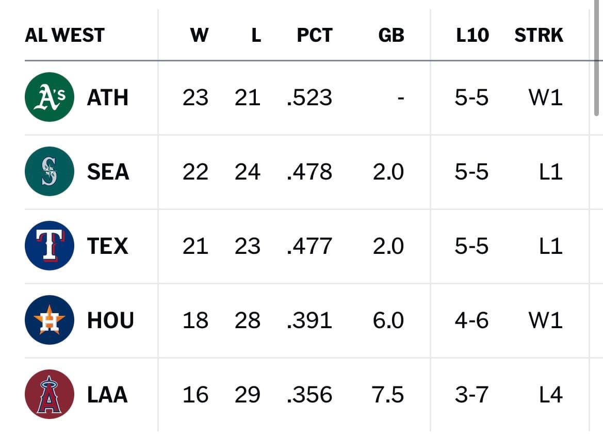Sort by GB column header
This screenshot has width=603, height=436.
391,35
